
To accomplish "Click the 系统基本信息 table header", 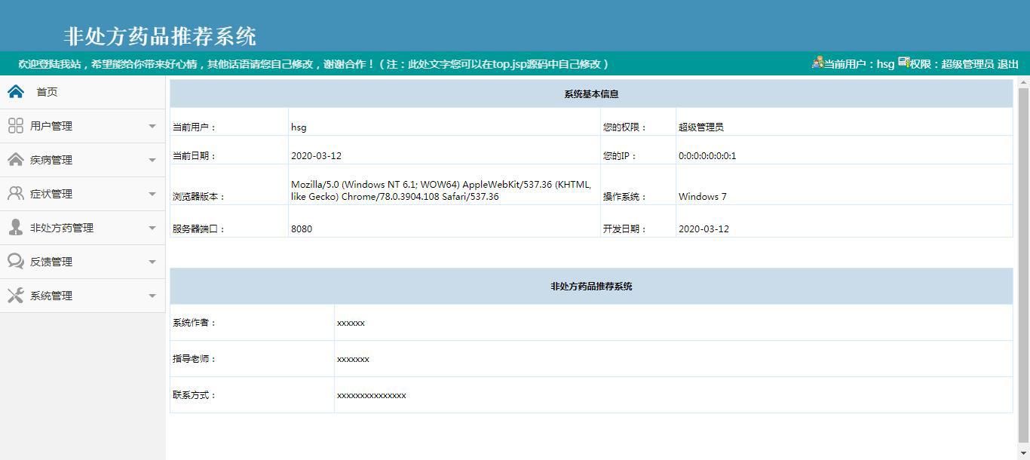I will 591,94.
